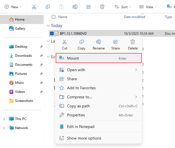Toggle the select-all checkbox beside Name

click(54, 17)
